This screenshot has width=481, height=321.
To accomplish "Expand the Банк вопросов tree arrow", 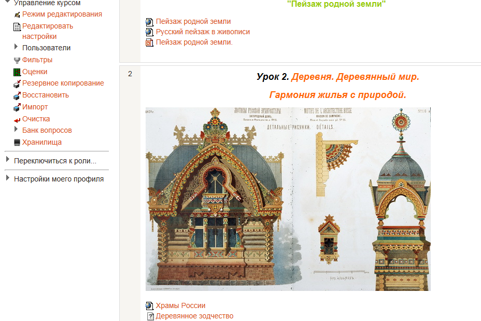I will (x=16, y=129).
